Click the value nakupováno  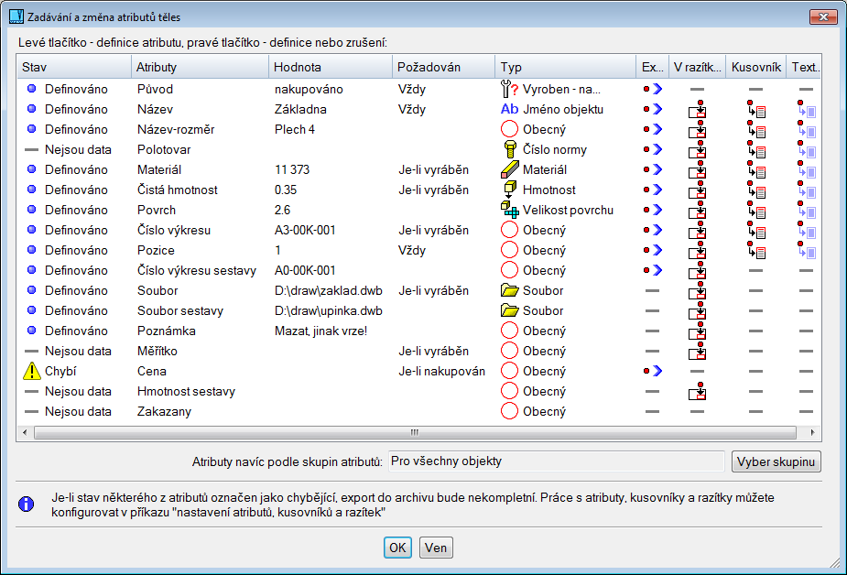click(309, 89)
